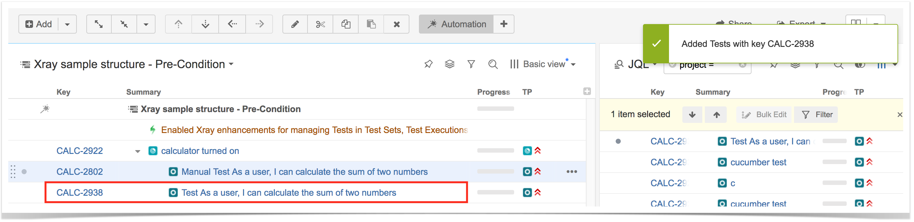Click the move down arrow icon
Image resolution: width=914 pixels, height=222 pixels.
coord(205,24)
